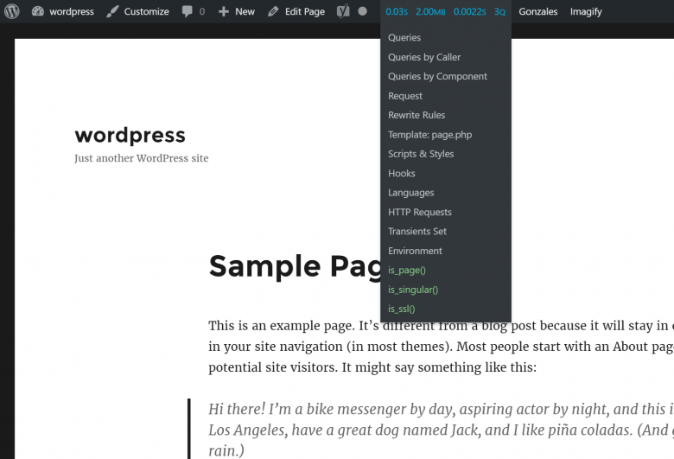Open Customize with the brush icon
Viewport: 674px width, 459px height.
(137, 12)
